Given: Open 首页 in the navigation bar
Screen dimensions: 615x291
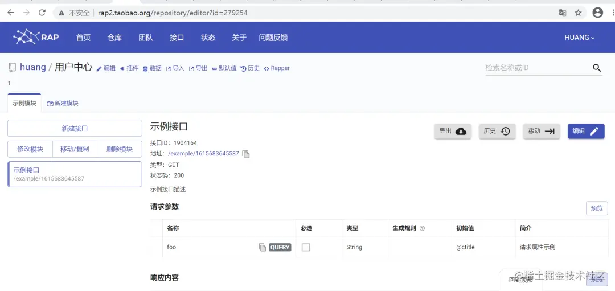Looking at the screenshot, I should pos(83,37).
